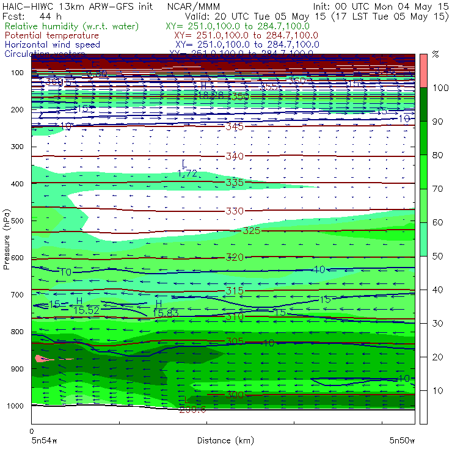The image size is (452, 452).
Task: Click the 'Fcst: 44 h' forecast text
Action: (x=32, y=16)
